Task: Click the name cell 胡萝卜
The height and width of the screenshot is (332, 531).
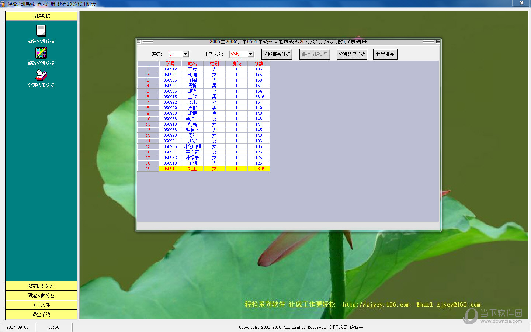Action: 192,130
